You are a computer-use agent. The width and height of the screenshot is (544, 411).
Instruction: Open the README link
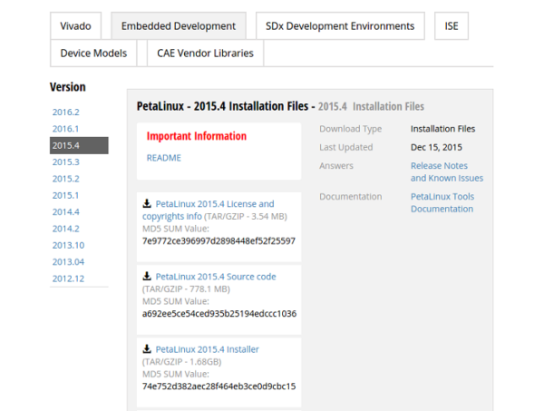[164, 158]
